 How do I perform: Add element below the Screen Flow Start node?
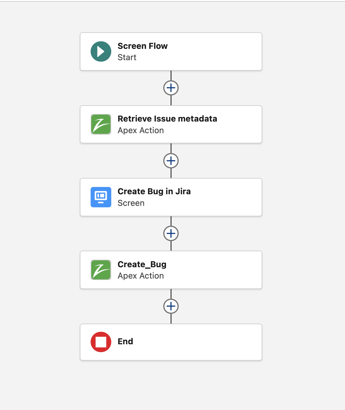(171, 88)
